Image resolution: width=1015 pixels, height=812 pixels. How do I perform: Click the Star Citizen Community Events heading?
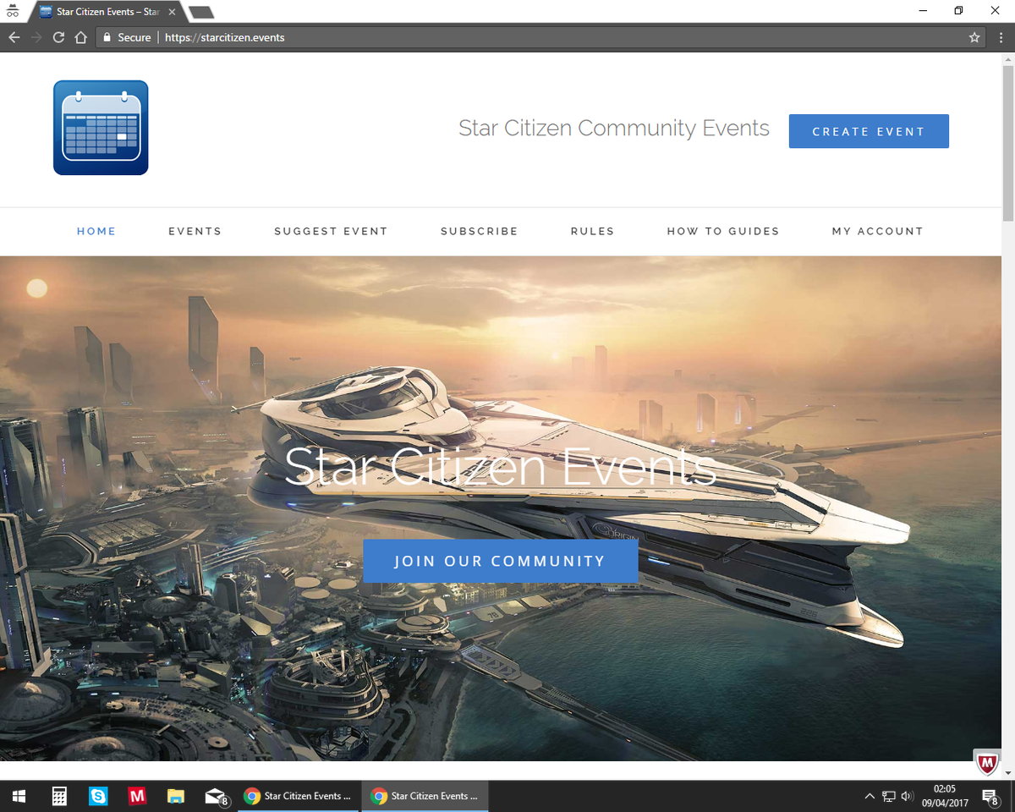tap(614, 128)
